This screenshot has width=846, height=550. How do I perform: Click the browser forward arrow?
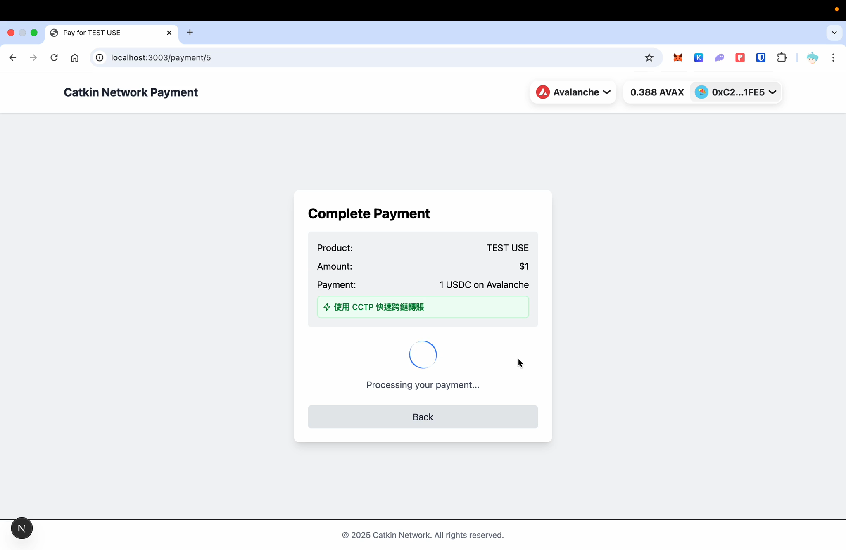tap(33, 57)
